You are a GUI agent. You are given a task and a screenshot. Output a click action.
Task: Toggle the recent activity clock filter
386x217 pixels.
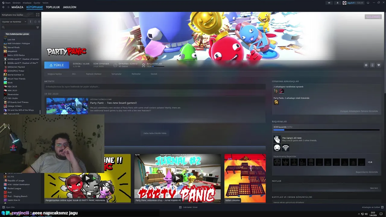pos(35,22)
